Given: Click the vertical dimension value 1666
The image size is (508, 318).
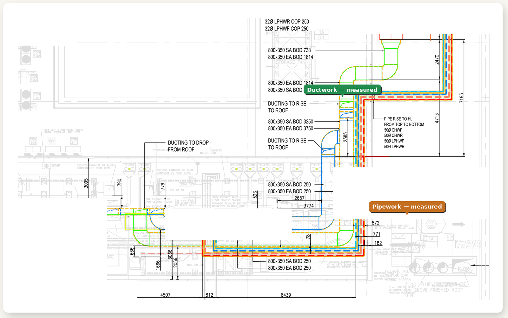Looking at the screenshot, I should [158, 265].
